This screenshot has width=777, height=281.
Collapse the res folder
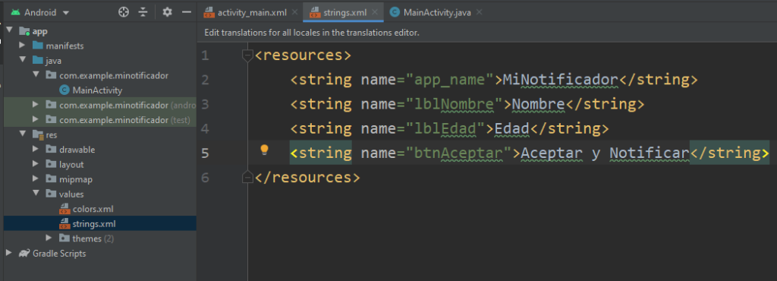pos(22,134)
